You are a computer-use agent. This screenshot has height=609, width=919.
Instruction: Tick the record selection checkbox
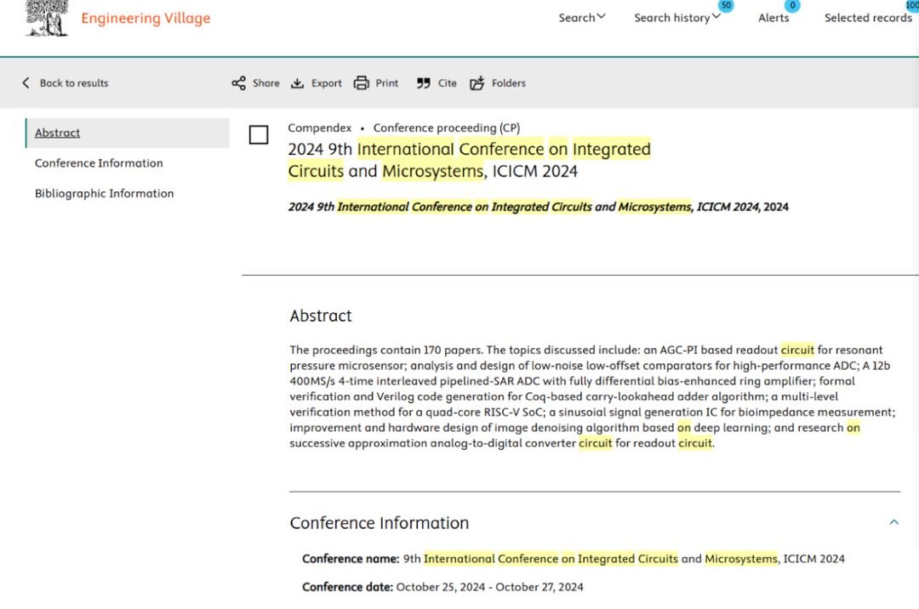(259, 135)
